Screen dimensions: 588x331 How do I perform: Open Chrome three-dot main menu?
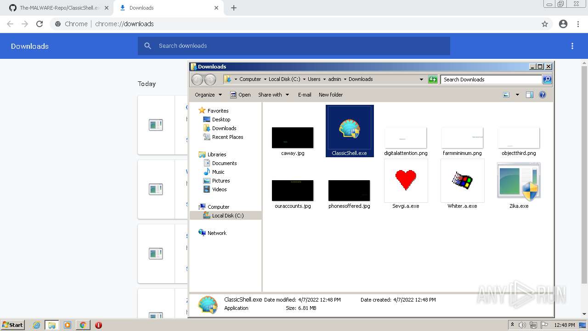coord(578,24)
